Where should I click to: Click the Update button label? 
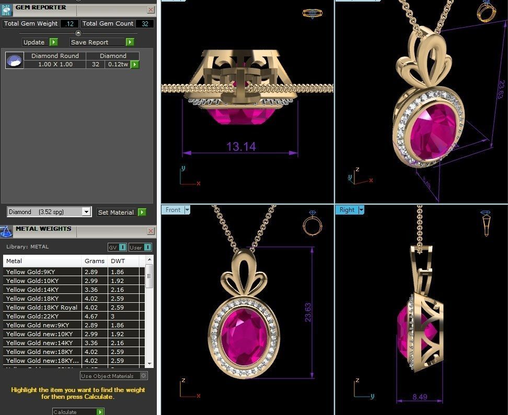(34, 42)
